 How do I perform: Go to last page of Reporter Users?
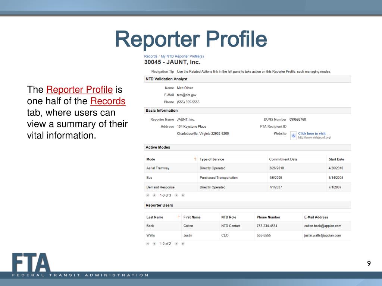[x=183, y=244]
